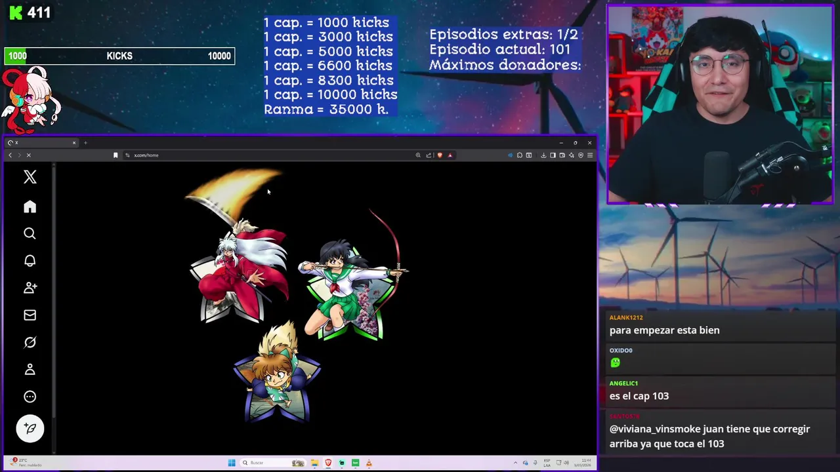The width and height of the screenshot is (840, 472).
Task: Click the browser forward arrow
Action: [x=19, y=155]
